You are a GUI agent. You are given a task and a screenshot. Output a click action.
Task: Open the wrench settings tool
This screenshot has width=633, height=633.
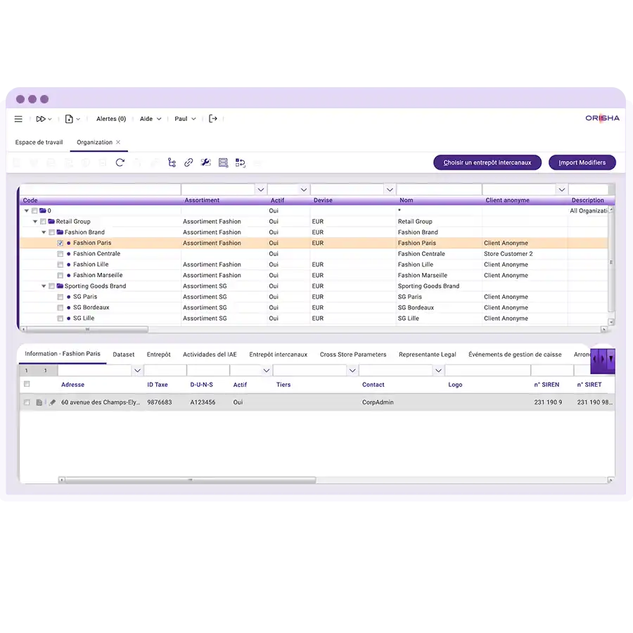205,162
